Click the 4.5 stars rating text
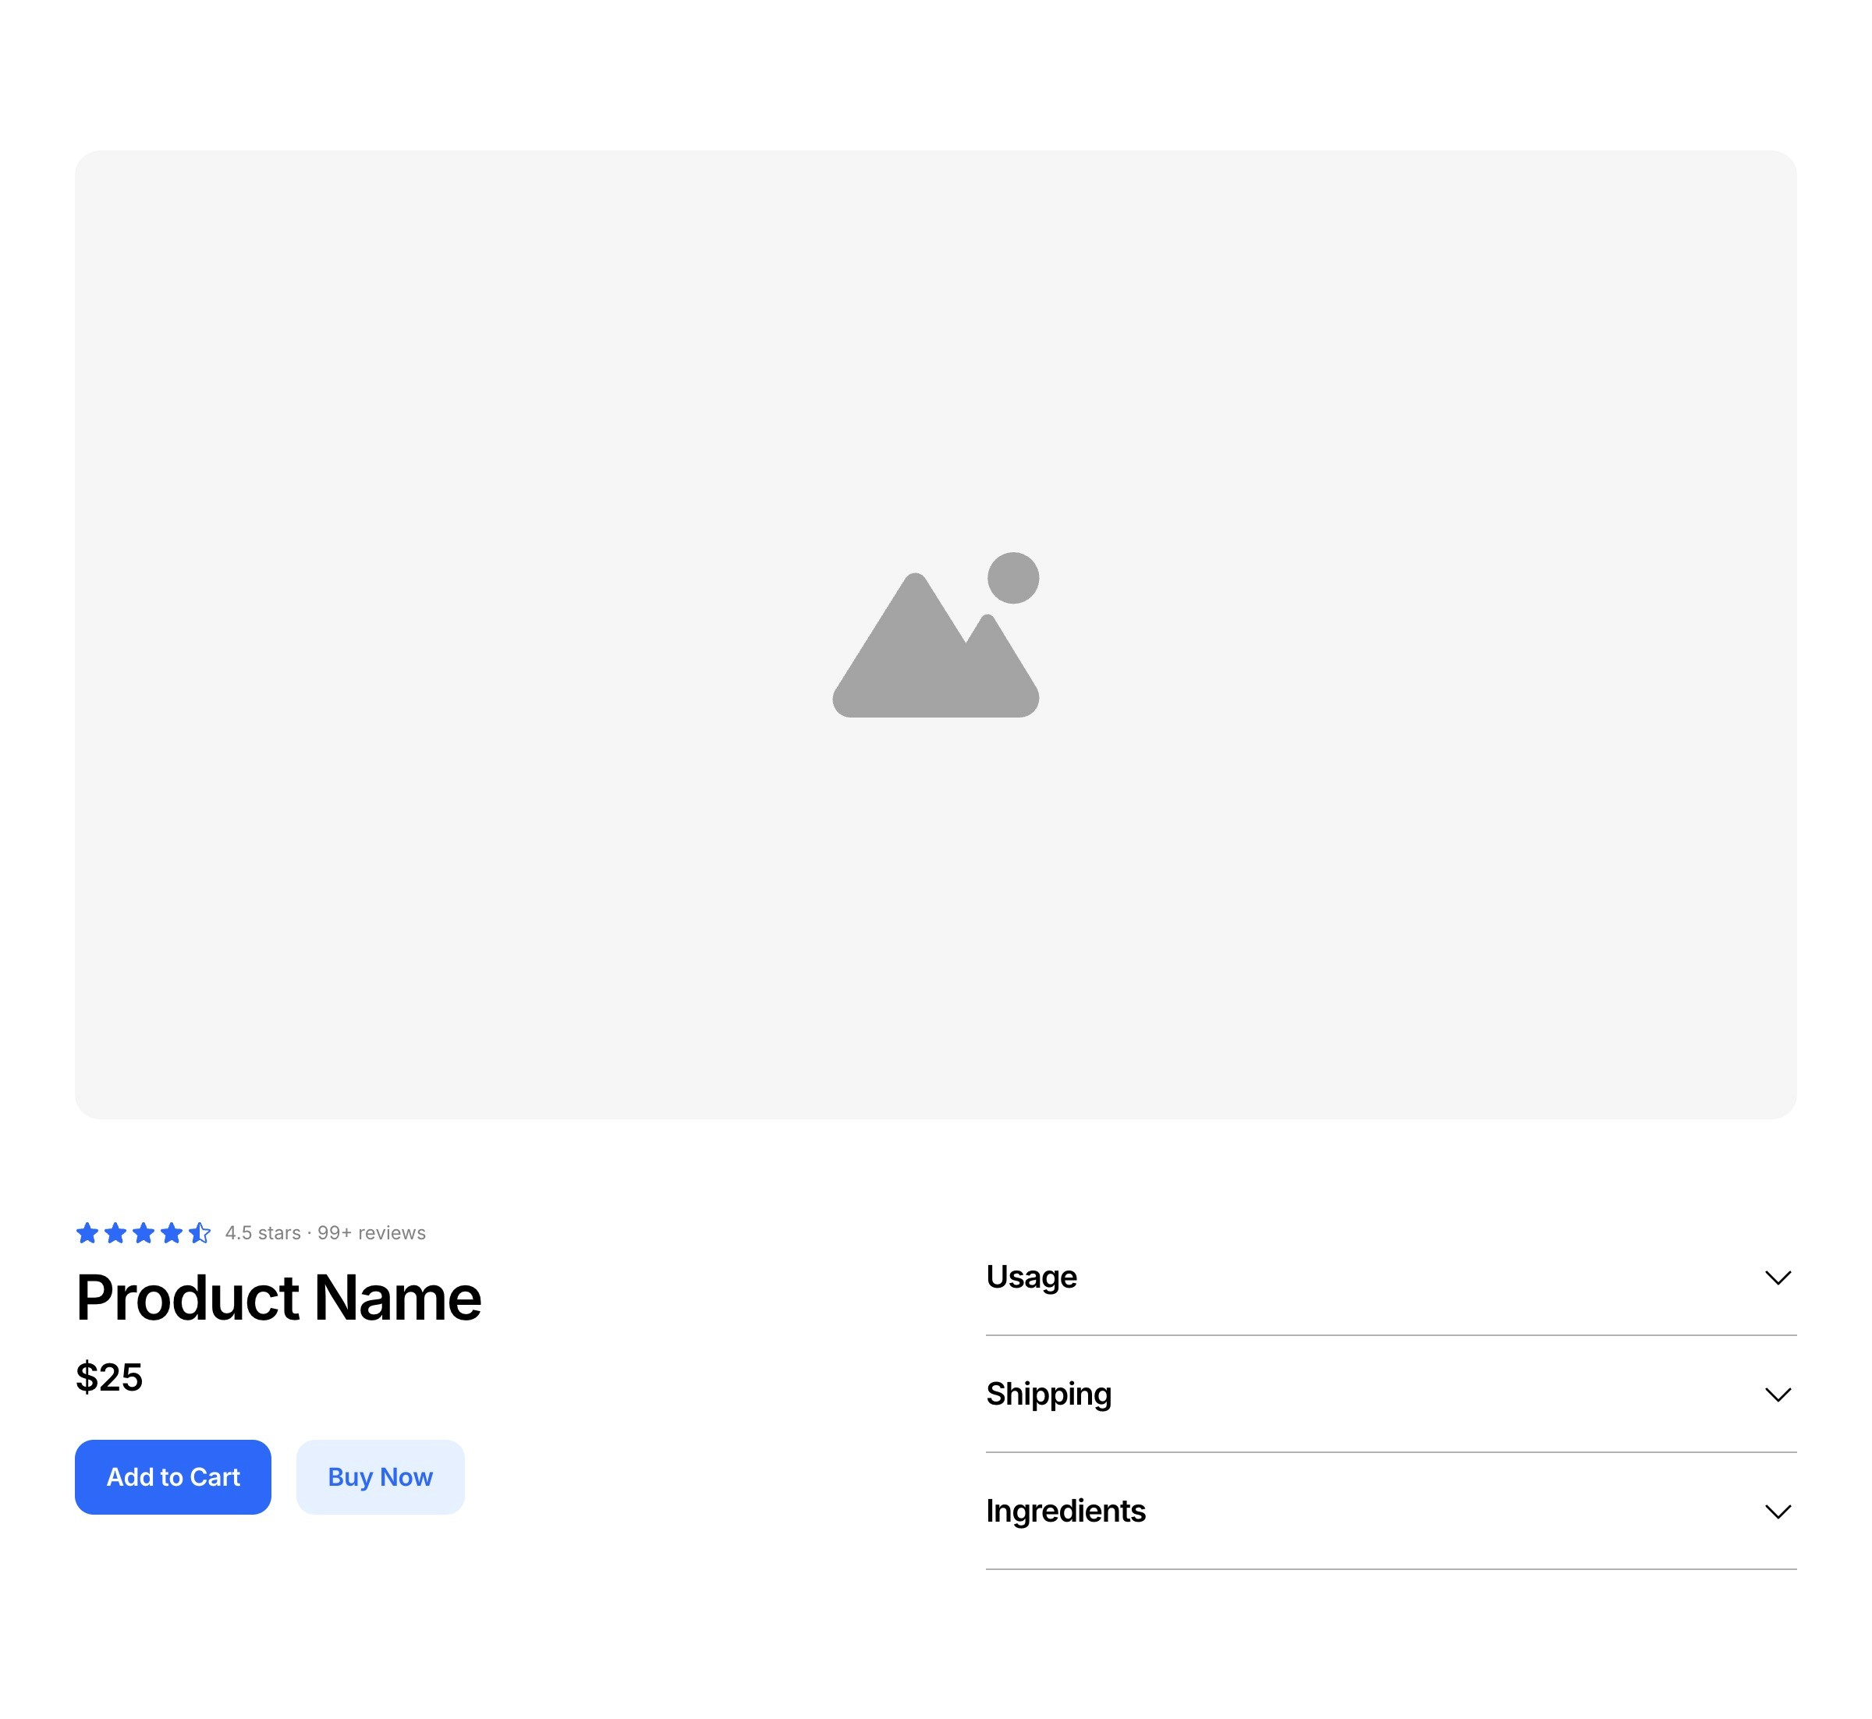The height and width of the screenshot is (1719, 1872). click(262, 1233)
